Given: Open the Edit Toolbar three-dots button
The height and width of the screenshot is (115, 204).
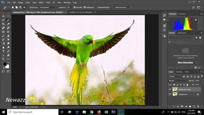Looking at the screenshot, I should pyautogui.click(x=8, y=59).
